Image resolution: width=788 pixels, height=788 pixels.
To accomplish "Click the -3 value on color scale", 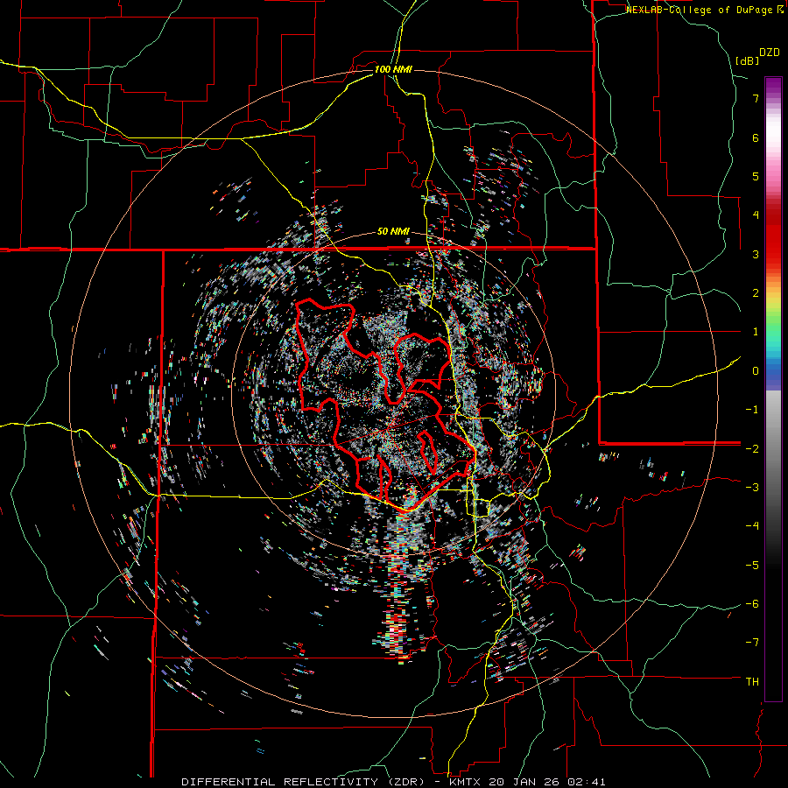I will tap(752, 488).
